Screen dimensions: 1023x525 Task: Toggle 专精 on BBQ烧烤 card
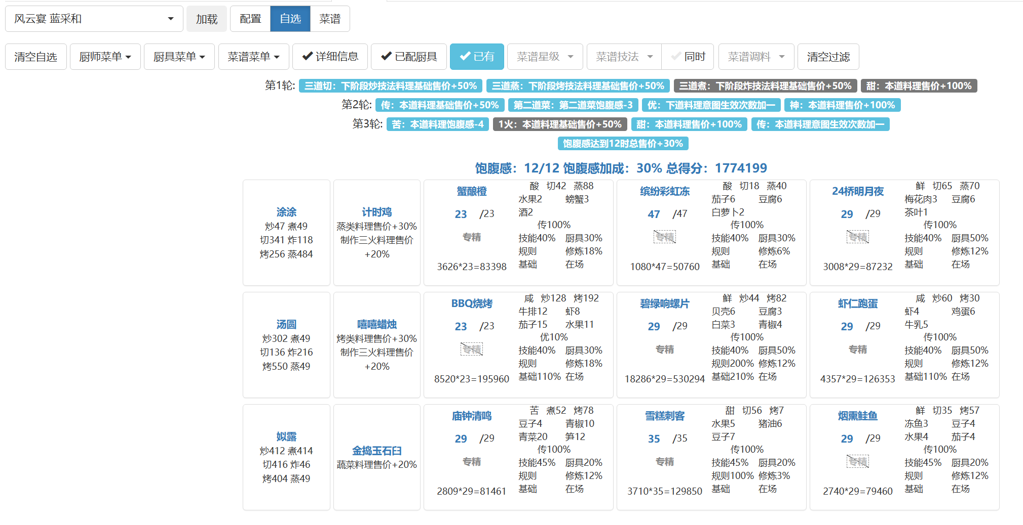click(x=472, y=349)
